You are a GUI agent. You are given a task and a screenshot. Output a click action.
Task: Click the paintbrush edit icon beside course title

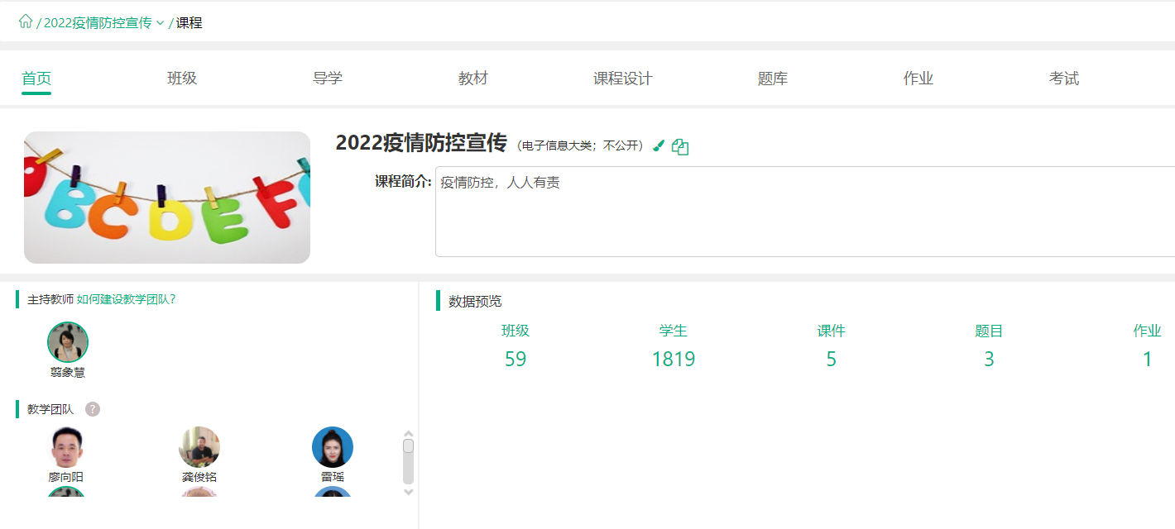(x=659, y=146)
